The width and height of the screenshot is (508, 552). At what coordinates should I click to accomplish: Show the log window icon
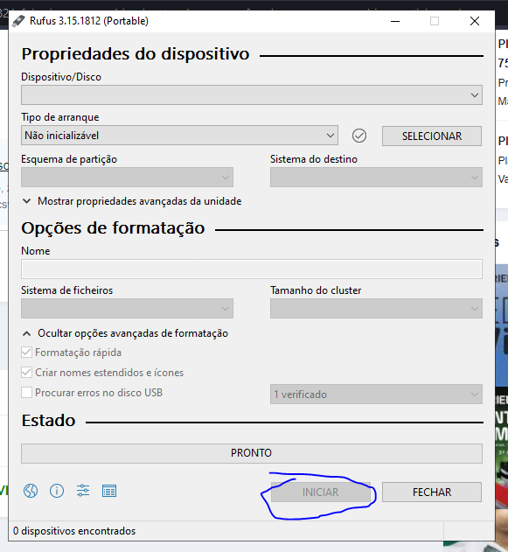coord(109,491)
